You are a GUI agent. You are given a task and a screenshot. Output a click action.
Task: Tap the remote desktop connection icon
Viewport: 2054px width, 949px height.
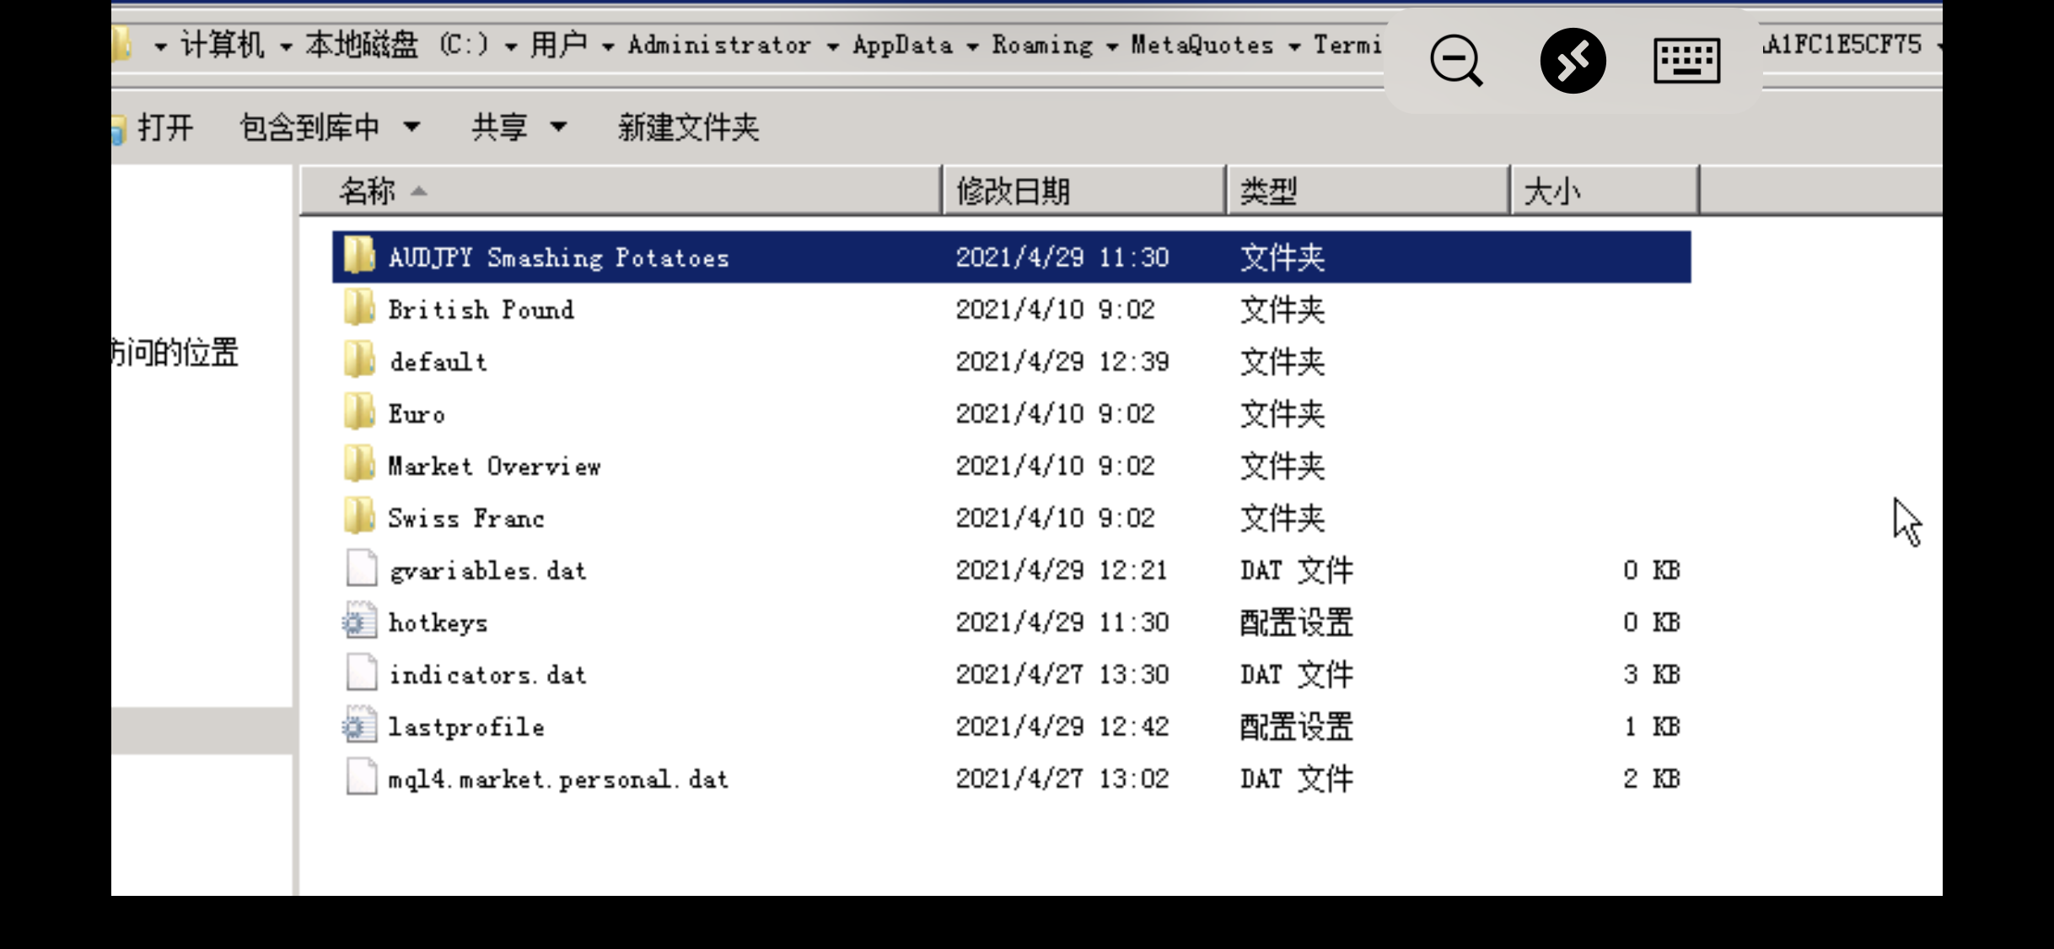1573,61
